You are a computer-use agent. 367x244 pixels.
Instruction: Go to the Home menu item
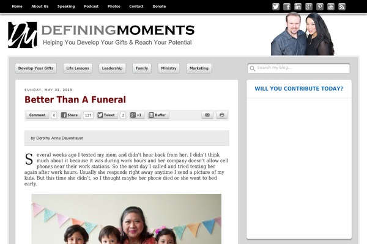tap(17, 6)
